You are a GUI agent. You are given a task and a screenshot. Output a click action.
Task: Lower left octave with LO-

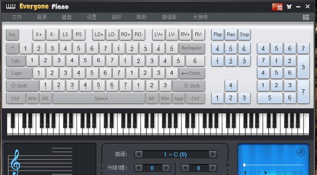pos(112,35)
